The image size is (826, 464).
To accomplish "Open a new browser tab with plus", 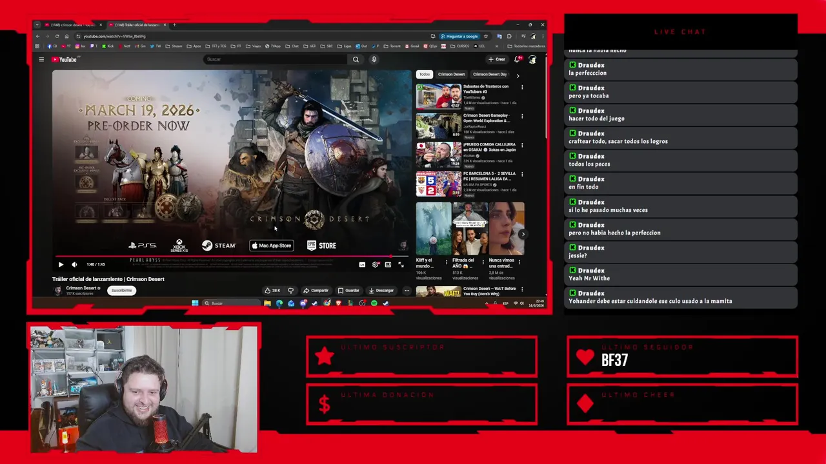I will 174,24.
